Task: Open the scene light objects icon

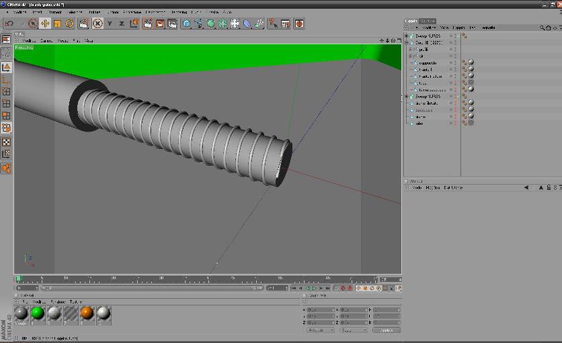Action: pyautogui.click(x=235, y=23)
